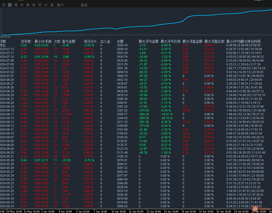Viewport: 272px width, 213px height.
Task: Click the floating loss ratio -26.70 %
Action: [x=167, y=118]
